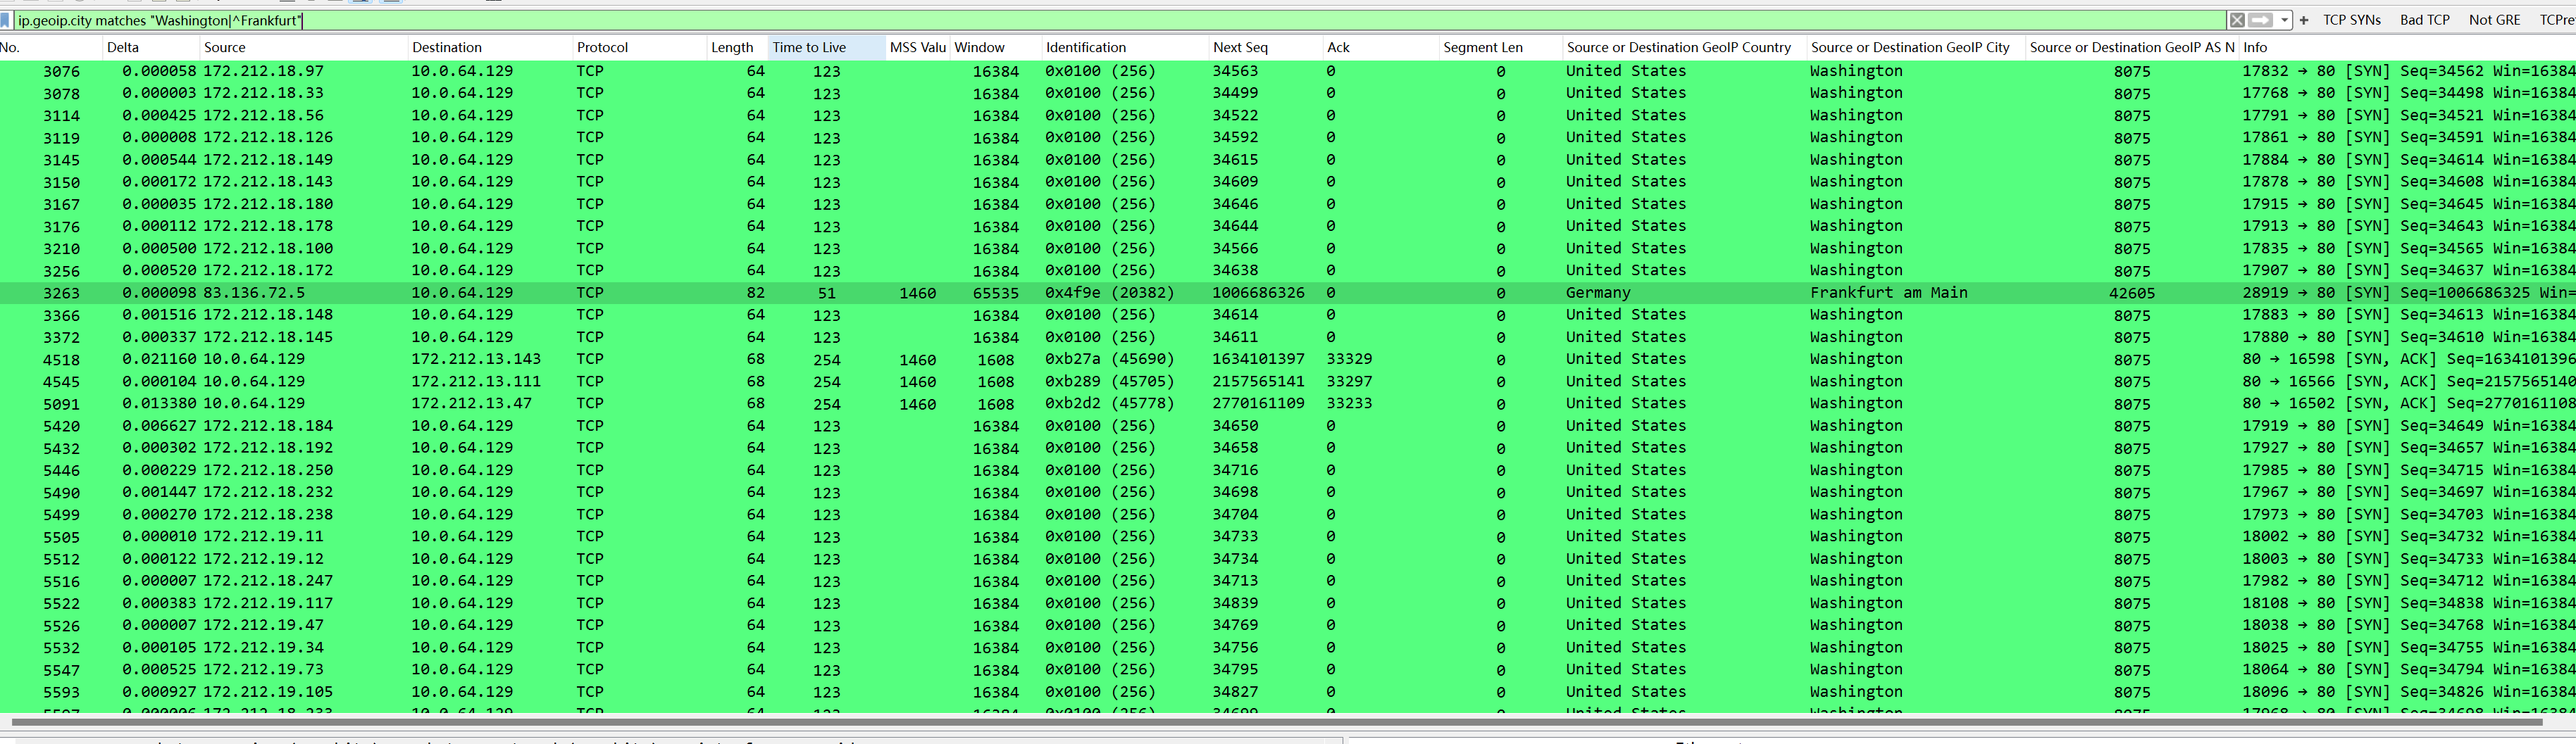The height and width of the screenshot is (744, 2576).
Task: Click delta 0.021160 cell
Action: (159, 360)
